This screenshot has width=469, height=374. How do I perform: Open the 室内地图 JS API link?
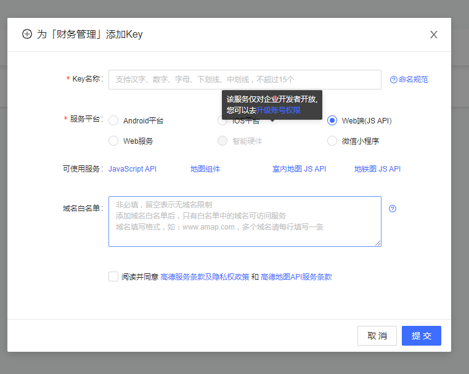pyautogui.click(x=299, y=169)
